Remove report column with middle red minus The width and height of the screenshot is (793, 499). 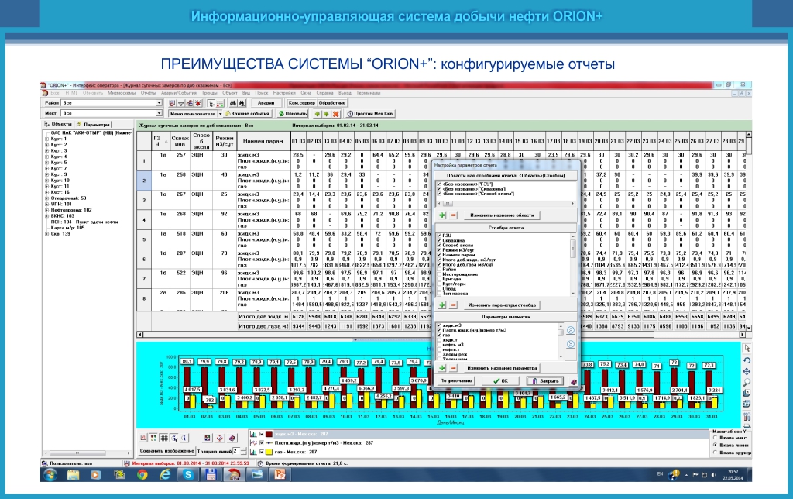(x=453, y=305)
